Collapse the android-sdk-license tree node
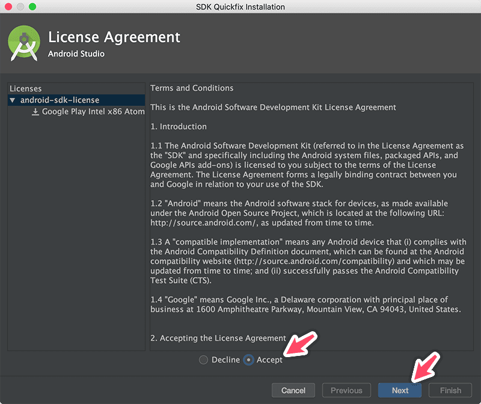Image resolution: width=481 pixels, height=404 pixels. click(12, 100)
